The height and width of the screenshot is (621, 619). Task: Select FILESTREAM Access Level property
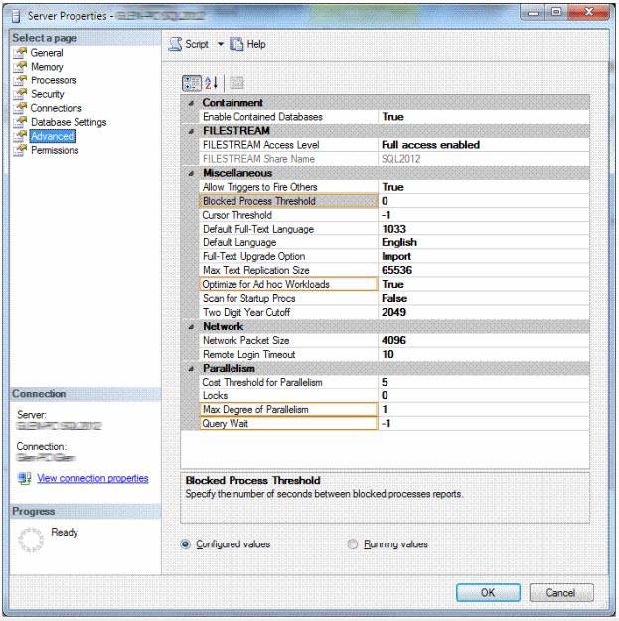[288, 145]
